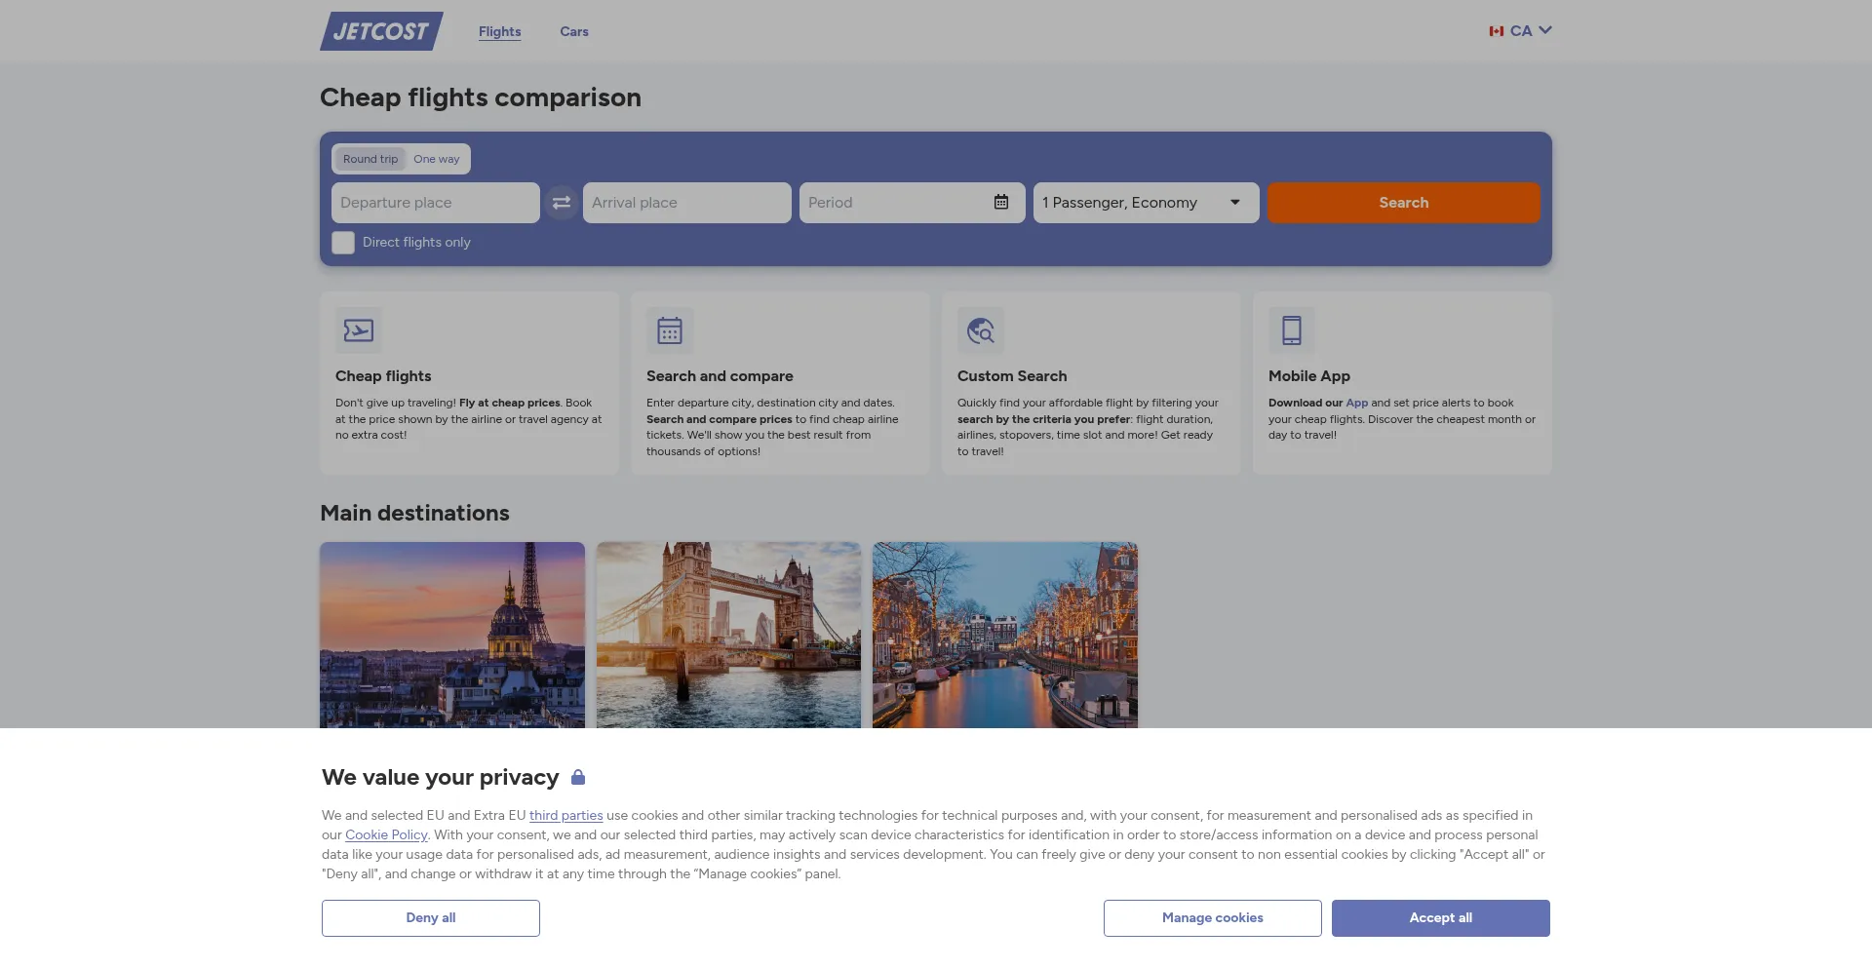Go to the Cars tab
The height and width of the screenshot is (968, 1872).
pyautogui.click(x=574, y=31)
